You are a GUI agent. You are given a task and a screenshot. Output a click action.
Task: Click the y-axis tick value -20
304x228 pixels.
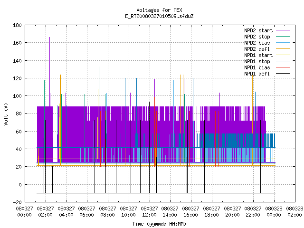(17, 202)
